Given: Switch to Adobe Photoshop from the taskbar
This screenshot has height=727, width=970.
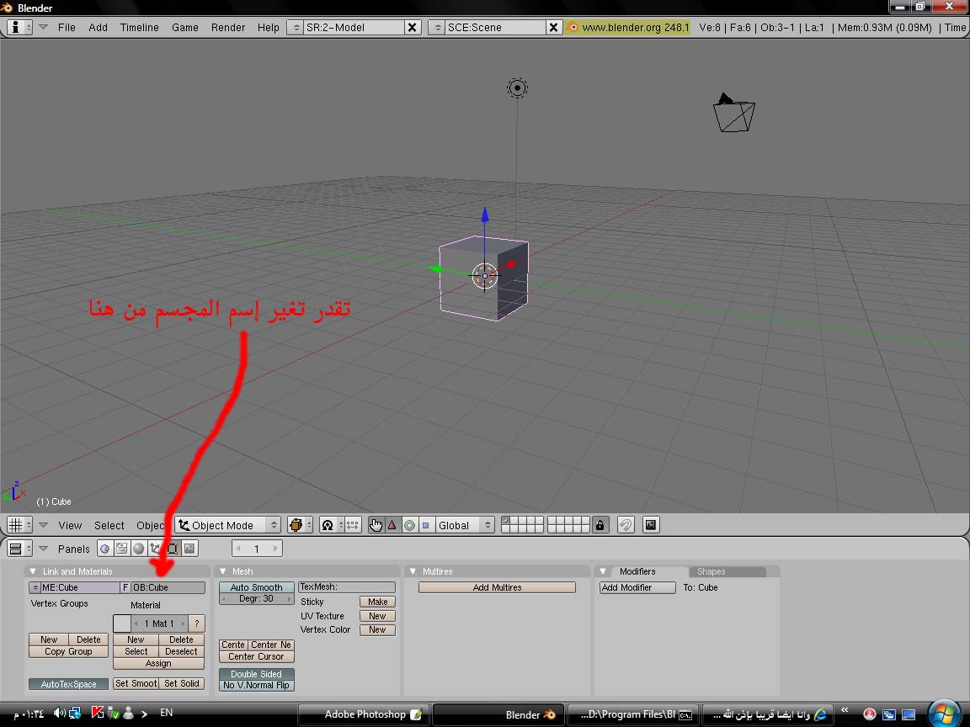Looking at the screenshot, I should tap(365, 714).
